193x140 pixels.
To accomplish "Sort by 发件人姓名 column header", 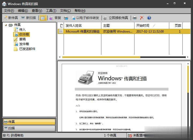I will point(82,26).
